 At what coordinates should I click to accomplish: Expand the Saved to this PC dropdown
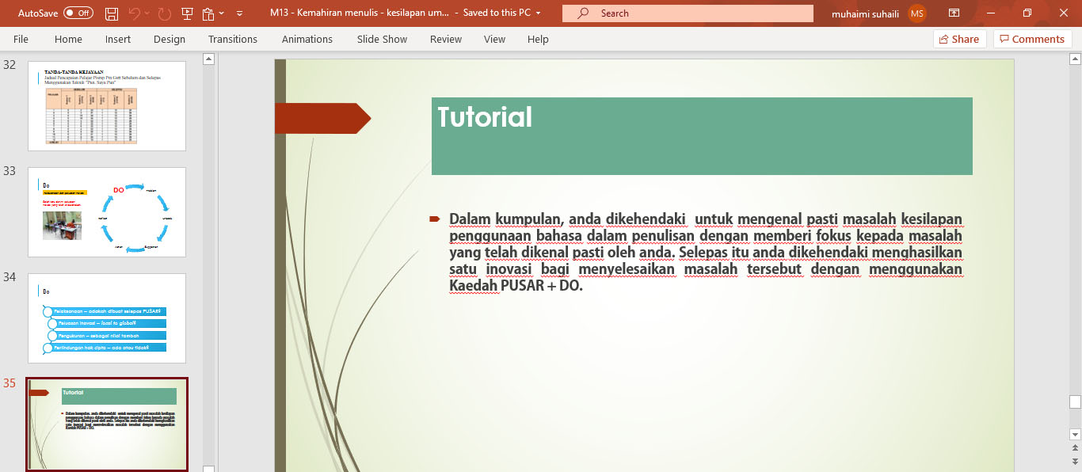point(539,13)
